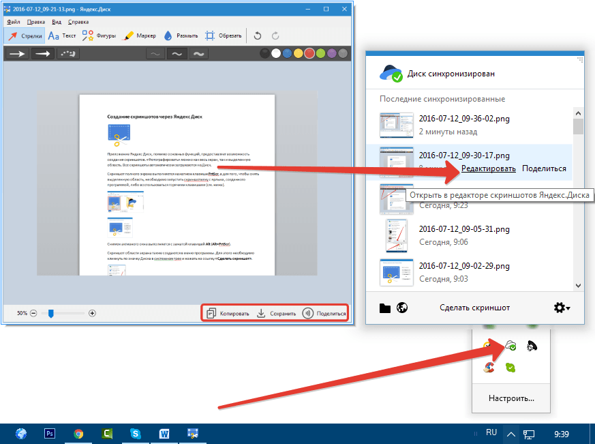Undo the last edit
The height and width of the screenshot is (444, 595).
pos(257,35)
